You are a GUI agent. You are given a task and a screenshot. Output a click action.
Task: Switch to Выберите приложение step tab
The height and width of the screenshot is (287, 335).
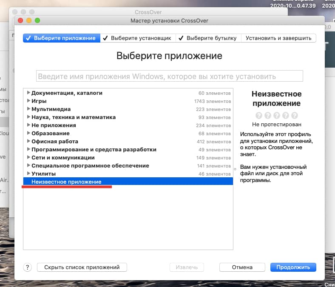[62, 38]
